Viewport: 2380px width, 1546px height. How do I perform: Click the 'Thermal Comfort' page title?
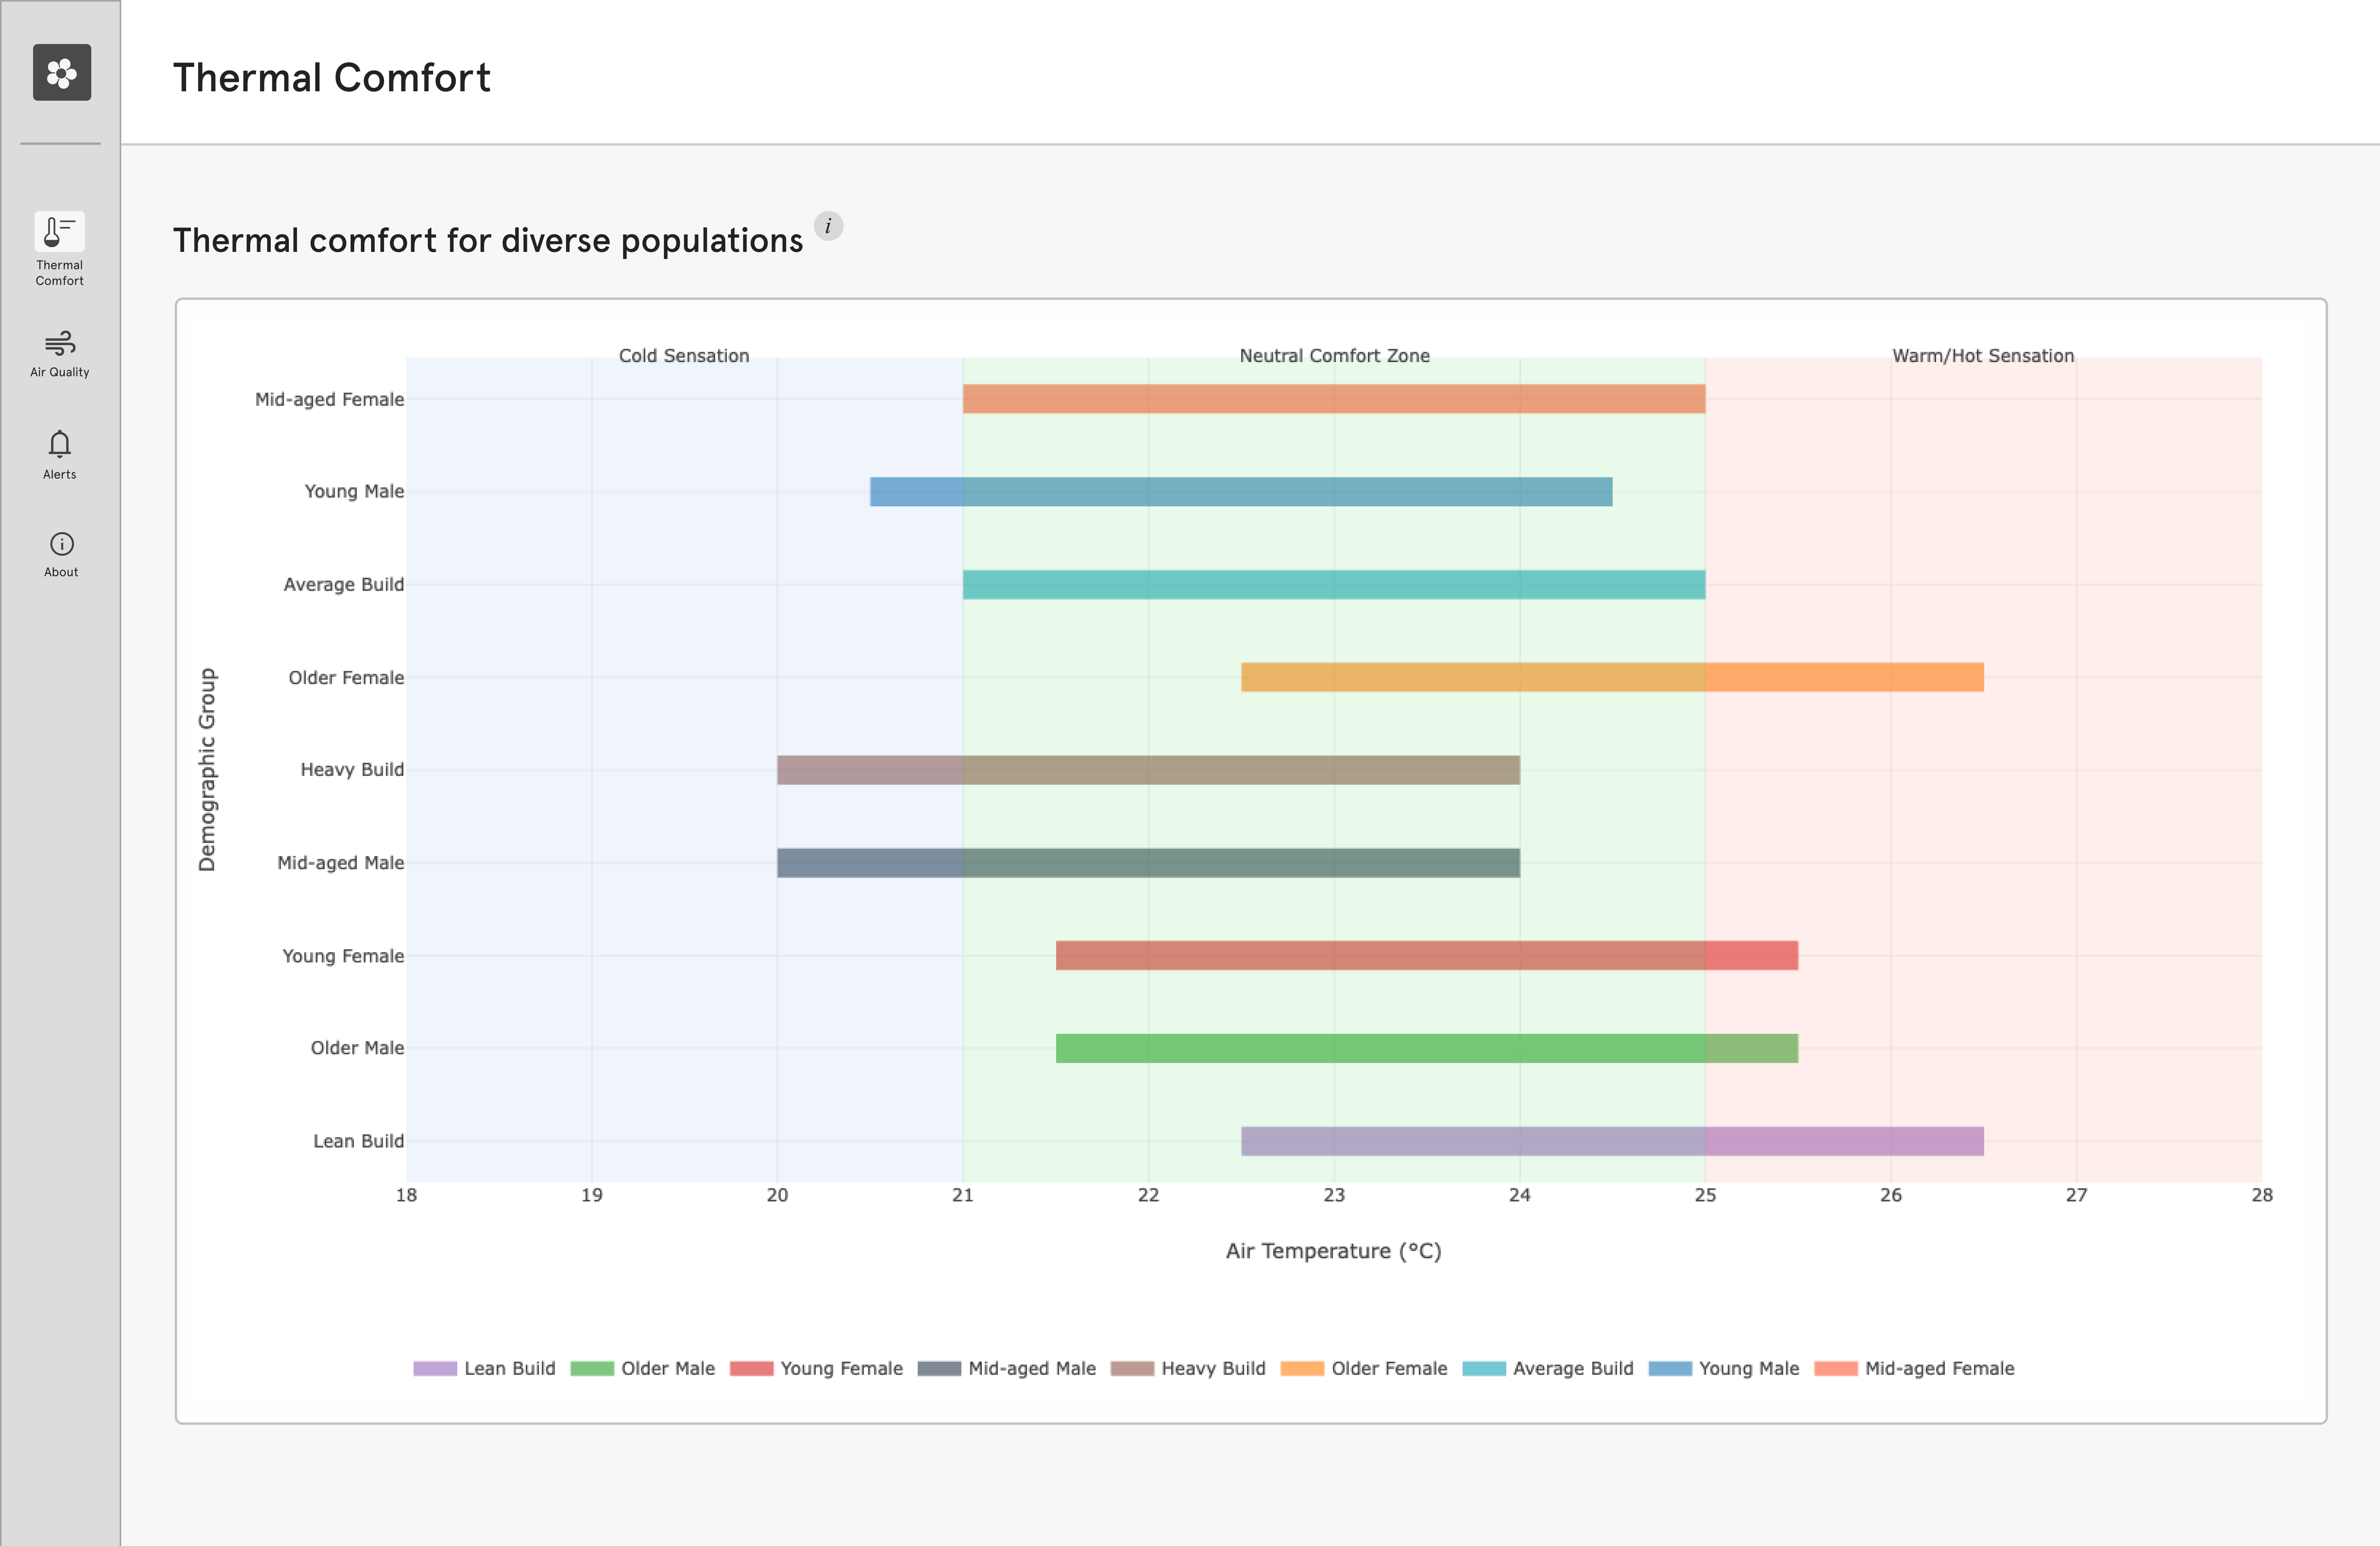(332, 78)
